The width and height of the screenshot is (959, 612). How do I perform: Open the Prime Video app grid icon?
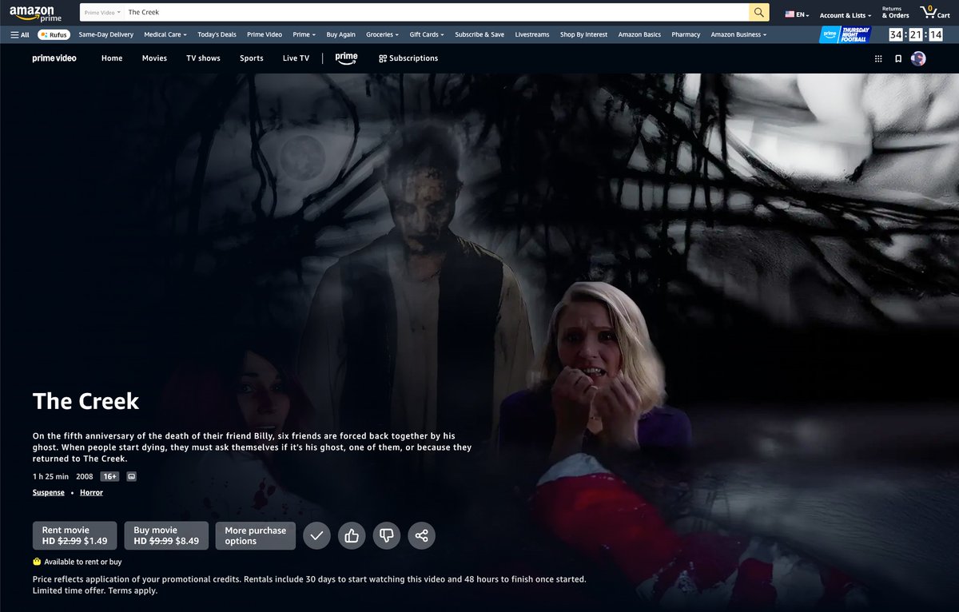pyautogui.click(x=878, y=58)
